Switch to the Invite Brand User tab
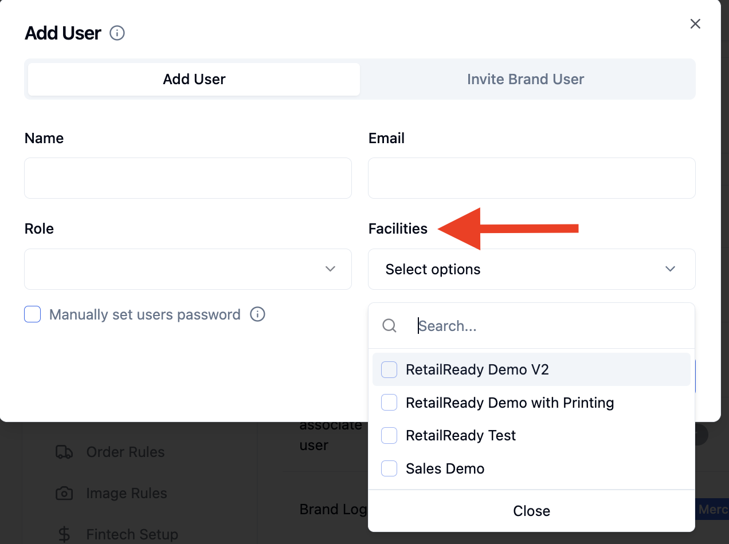Viewport: 729px width, 544px height. click(526, 79)
